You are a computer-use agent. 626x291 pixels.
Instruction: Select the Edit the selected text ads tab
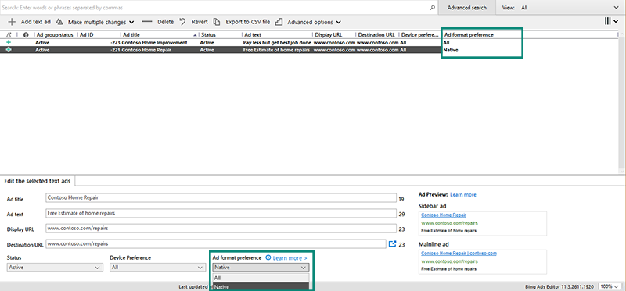click(x=37, y=181)
